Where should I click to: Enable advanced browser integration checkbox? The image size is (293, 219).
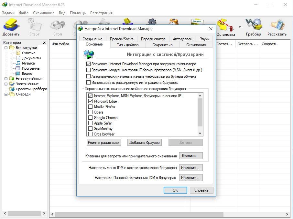coord(88,82)
